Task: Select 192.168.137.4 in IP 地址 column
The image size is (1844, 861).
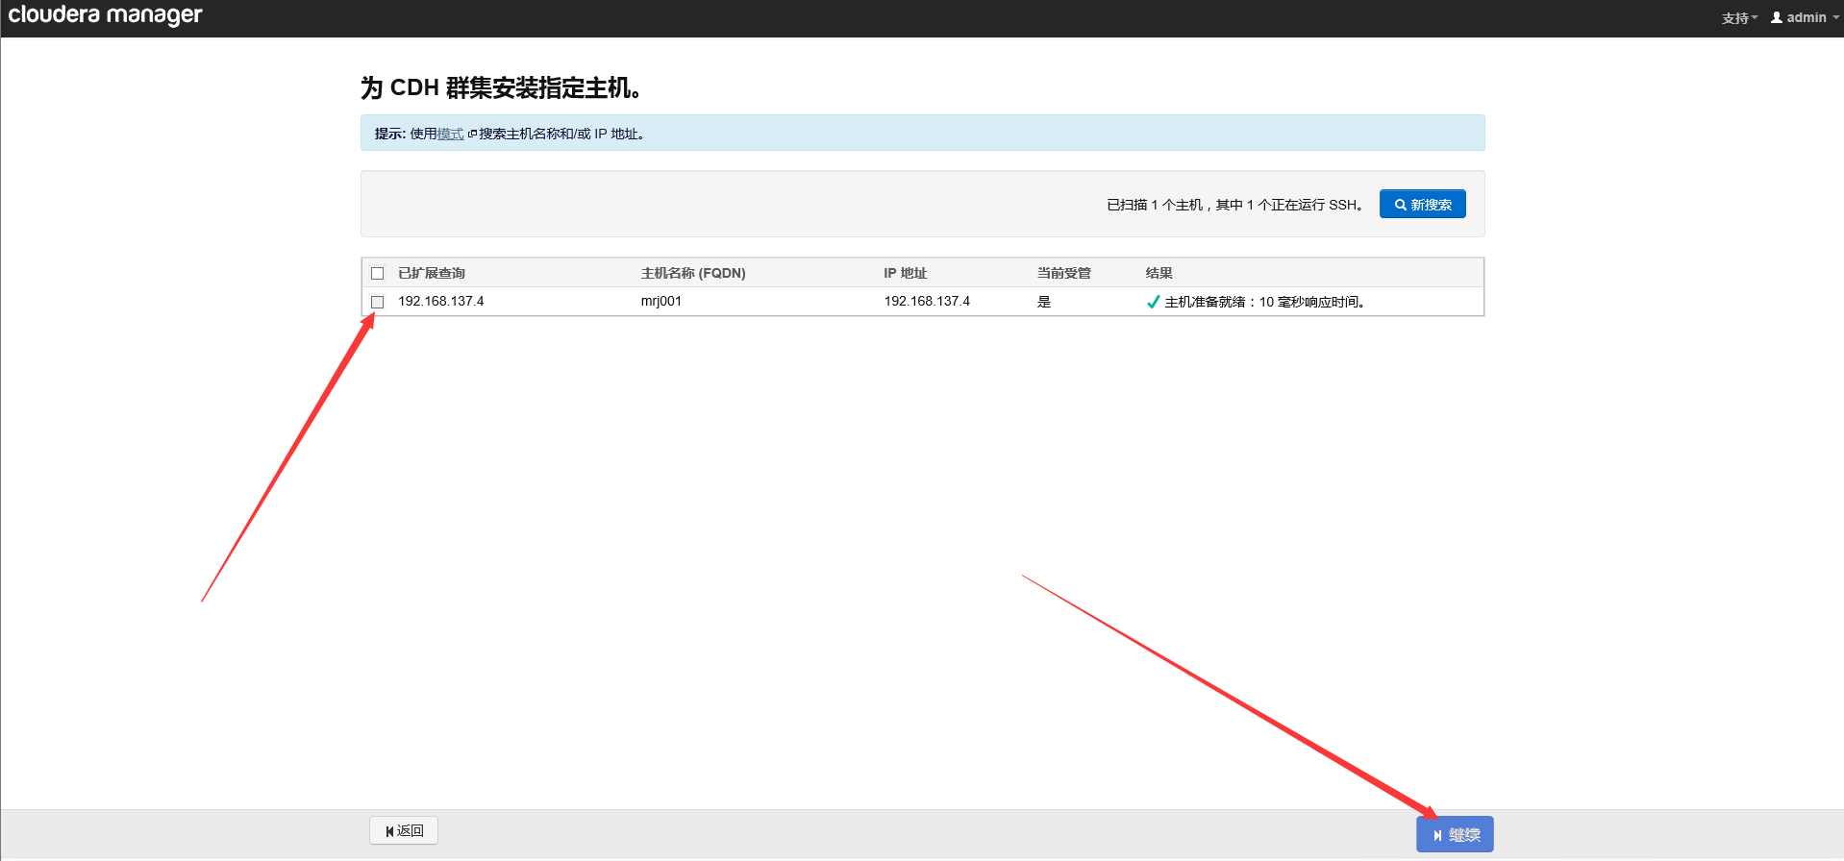Action: pyautogui.click(x=927, y=301)
